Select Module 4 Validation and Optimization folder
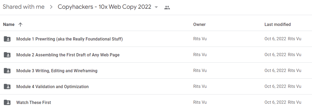The height and width of the screenshot is (109, 312). coord(156,87)
